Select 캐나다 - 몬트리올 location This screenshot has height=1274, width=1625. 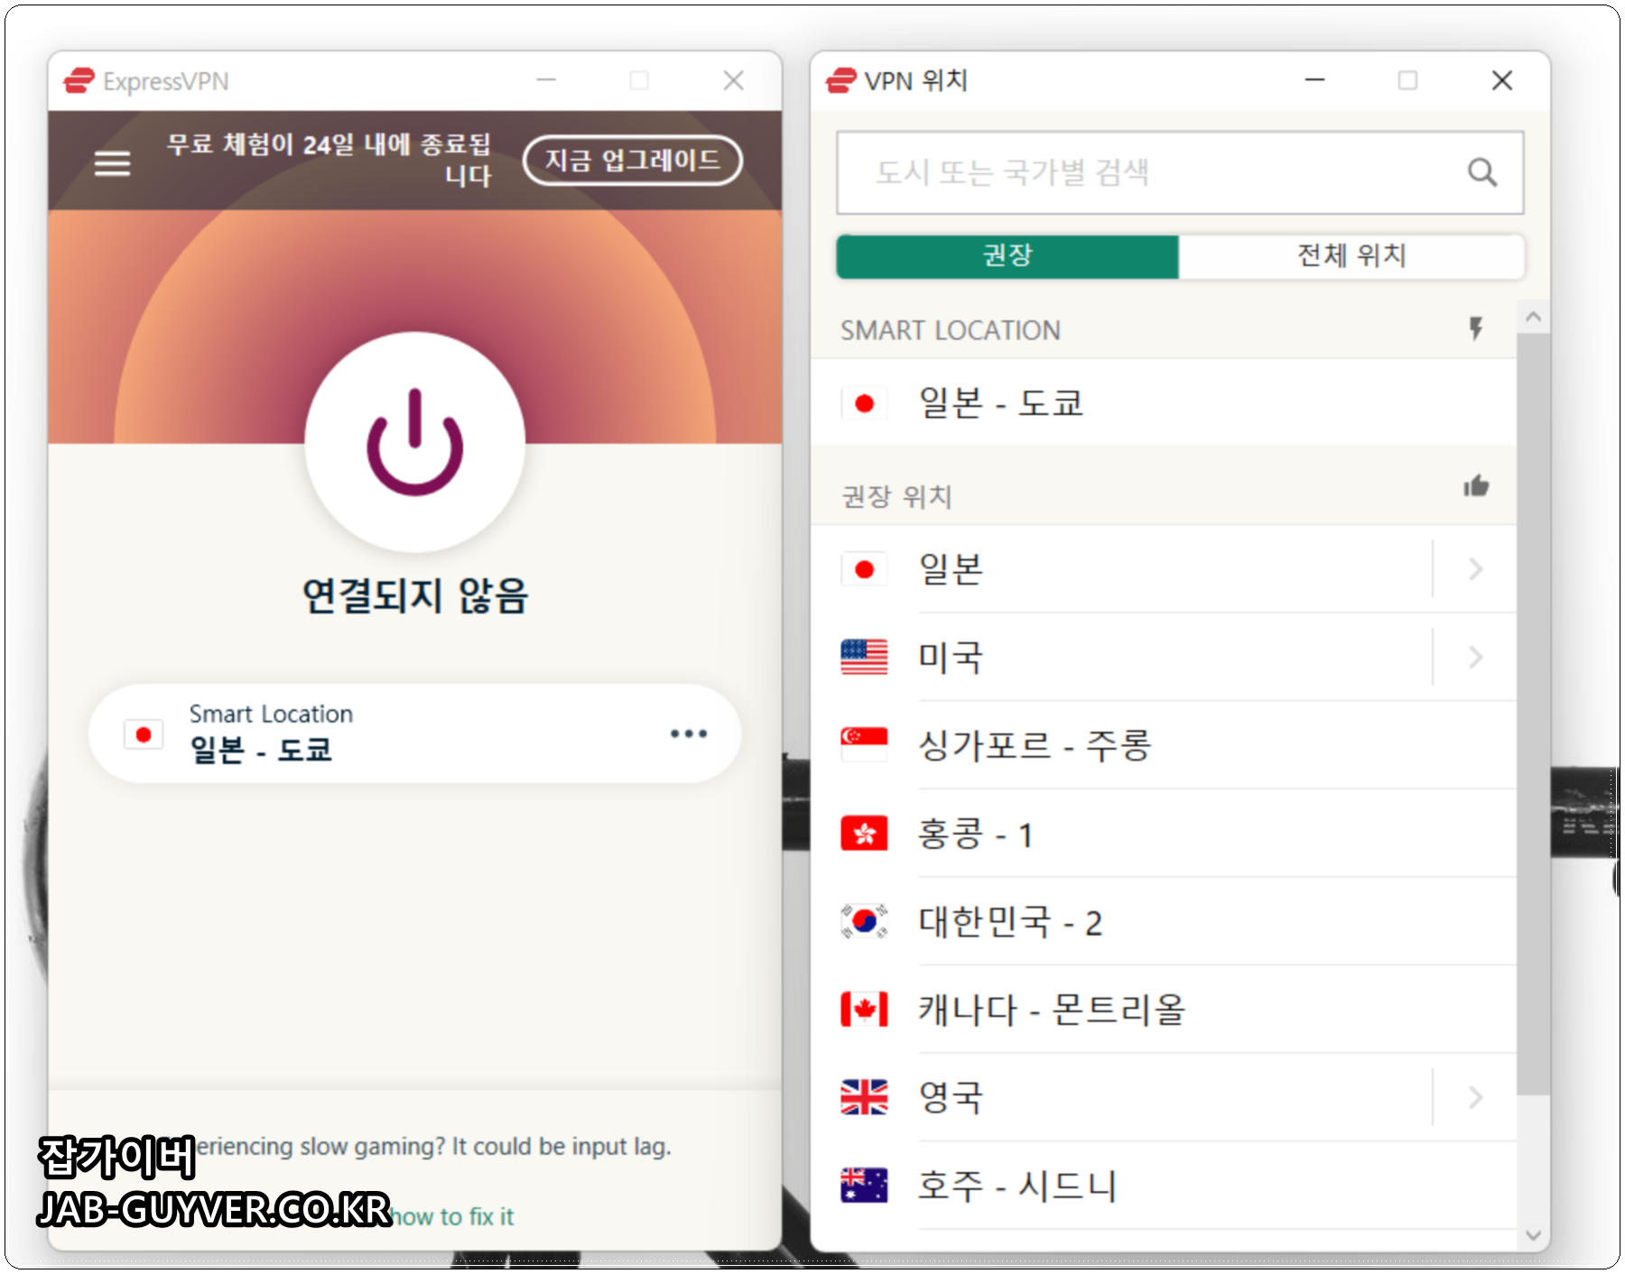tap(1163, 1010)
